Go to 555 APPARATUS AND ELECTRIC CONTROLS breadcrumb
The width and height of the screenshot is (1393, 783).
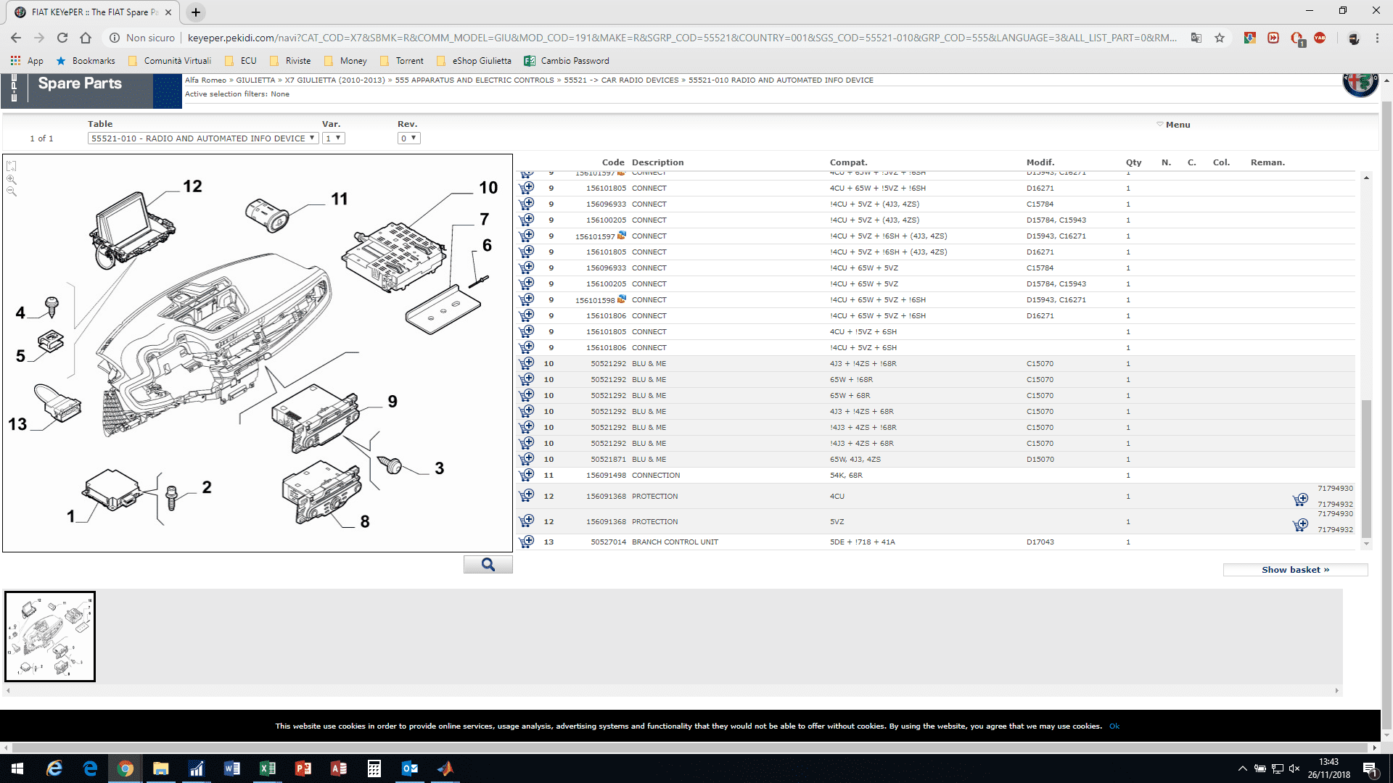pyautogui.click(x=474, y=80)
